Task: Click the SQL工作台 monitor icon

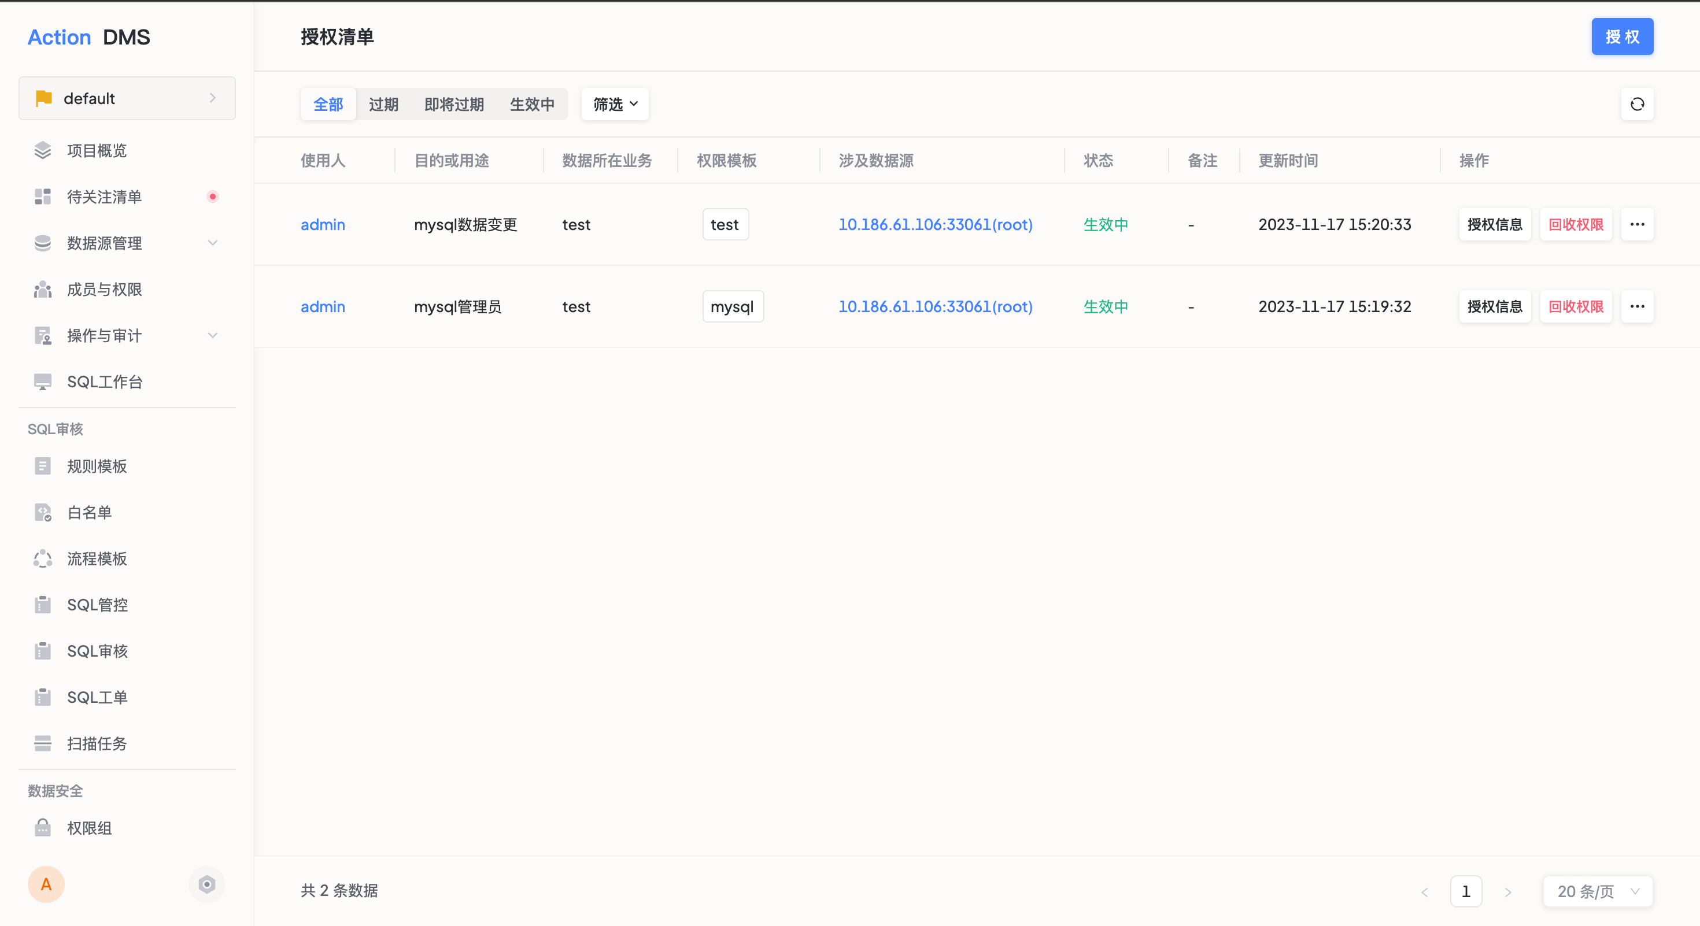Action: point(43,382)
